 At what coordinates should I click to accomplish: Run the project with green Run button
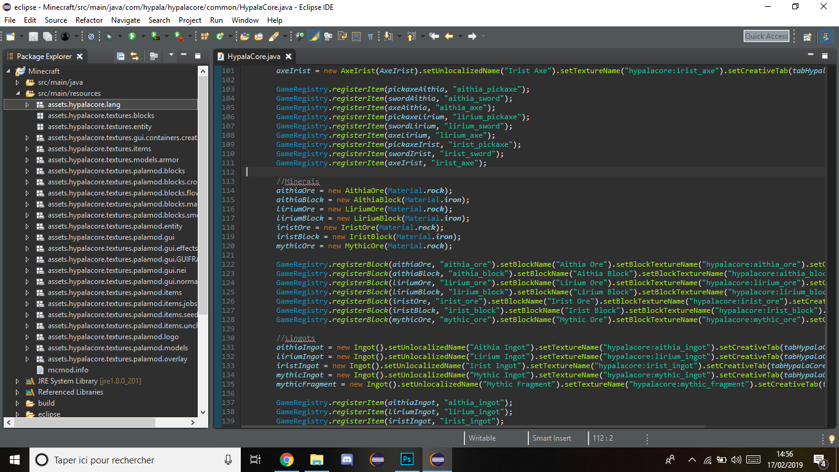click(131, 37)
